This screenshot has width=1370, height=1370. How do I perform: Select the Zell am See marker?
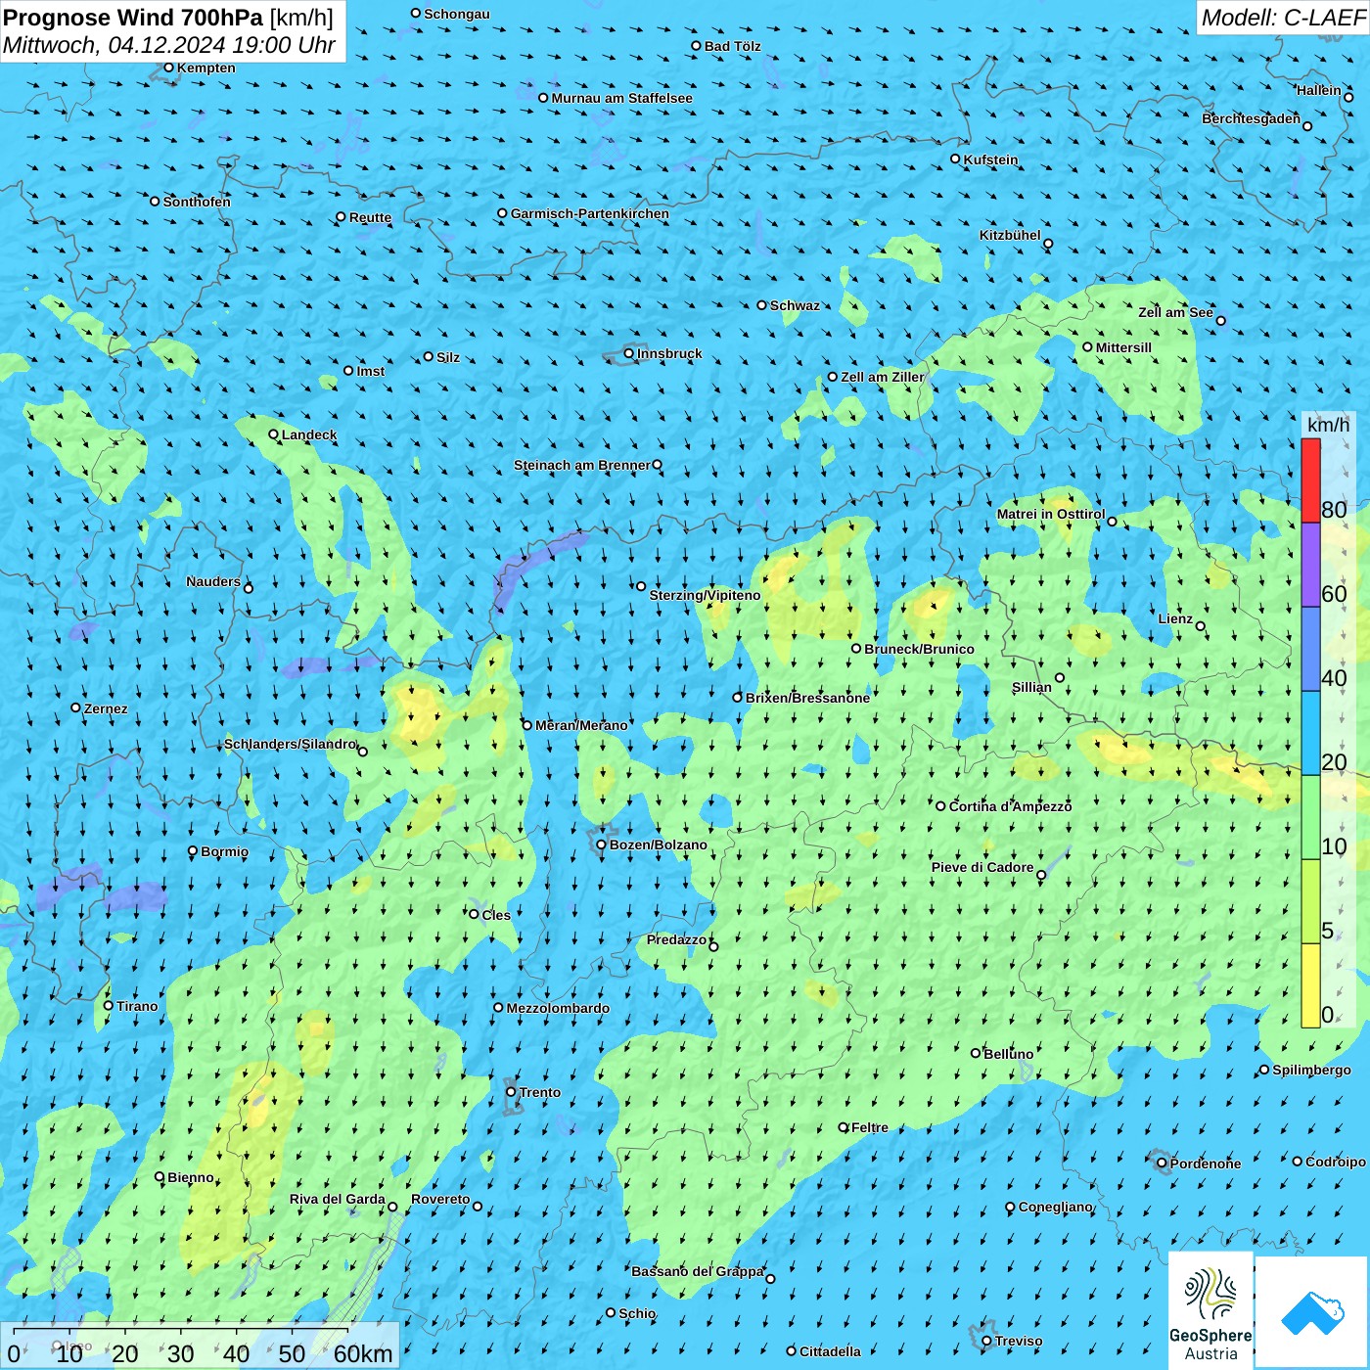point(1220,320)
